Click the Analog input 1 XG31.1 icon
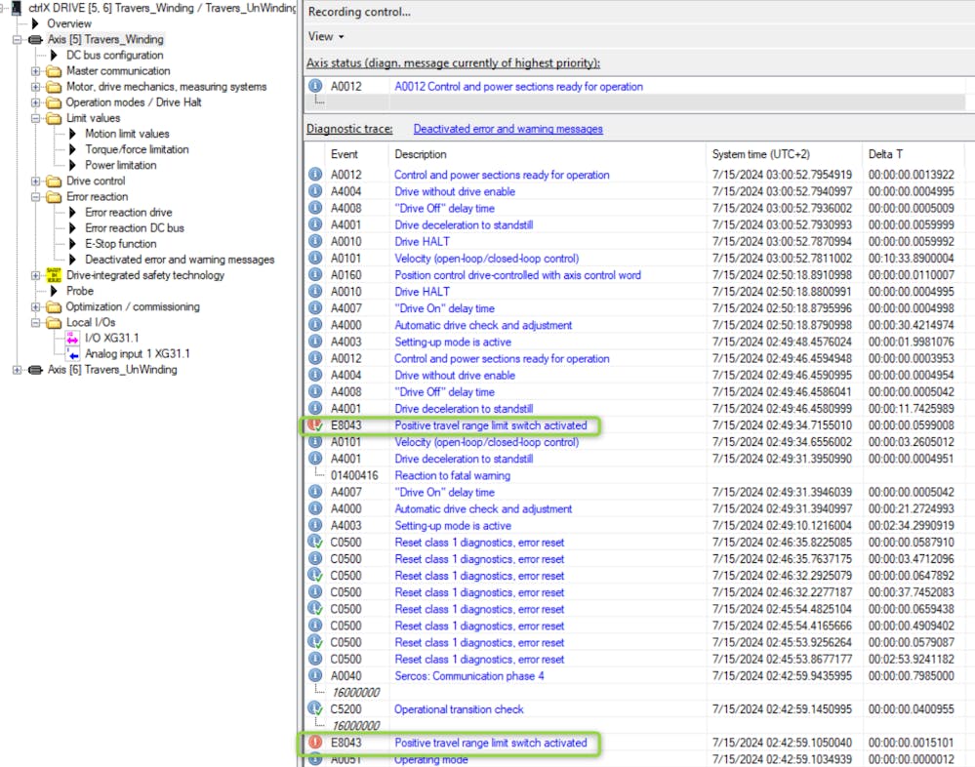 pyautogui.click(x=72, y=354)
